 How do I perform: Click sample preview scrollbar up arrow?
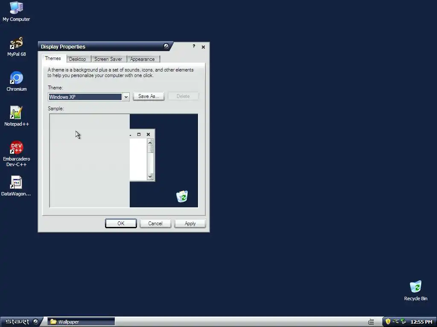(x=150, y=143)
